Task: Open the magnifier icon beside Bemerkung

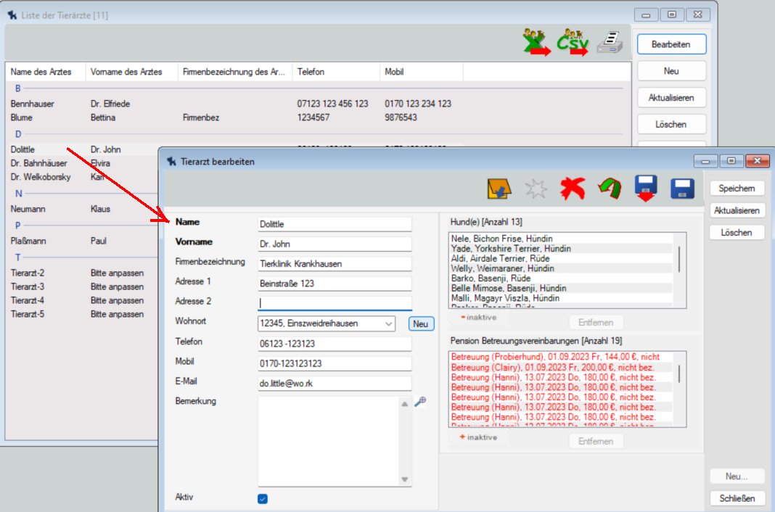Action: (420, 402)
